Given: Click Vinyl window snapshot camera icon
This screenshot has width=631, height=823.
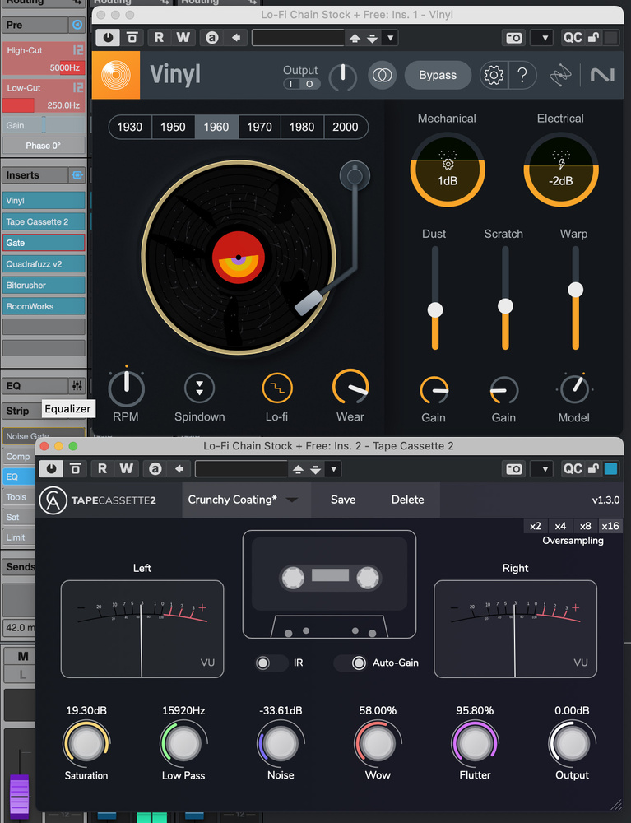Looking at the screenshot, I should pyautogui.click(x=514, y=38).
